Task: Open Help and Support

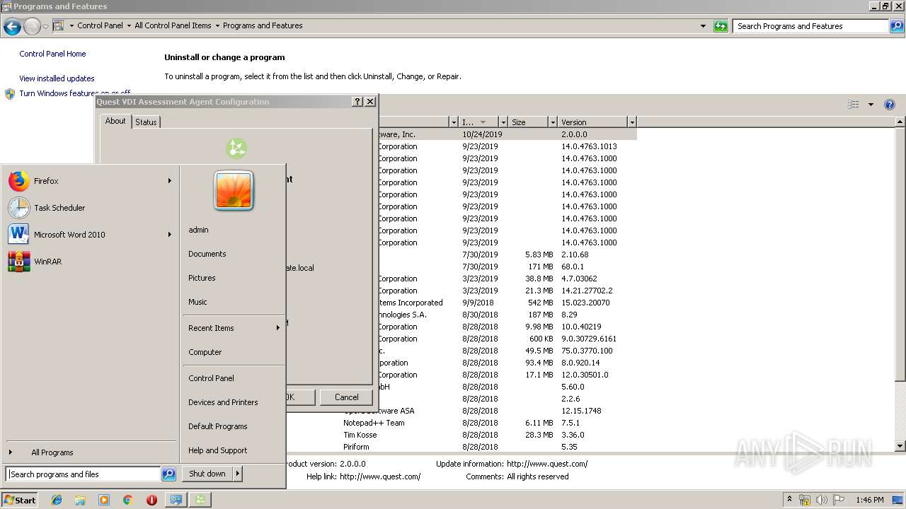Action: tap(218, 450)
